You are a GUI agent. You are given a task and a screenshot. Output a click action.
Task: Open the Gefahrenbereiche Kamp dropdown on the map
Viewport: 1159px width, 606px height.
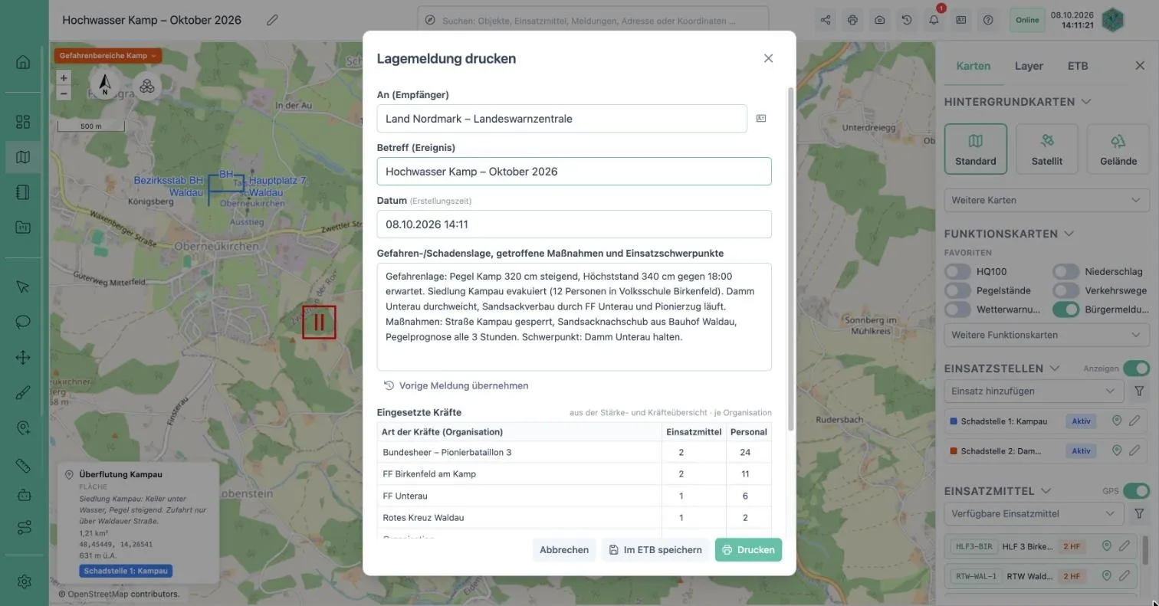[x=107, y=56]
